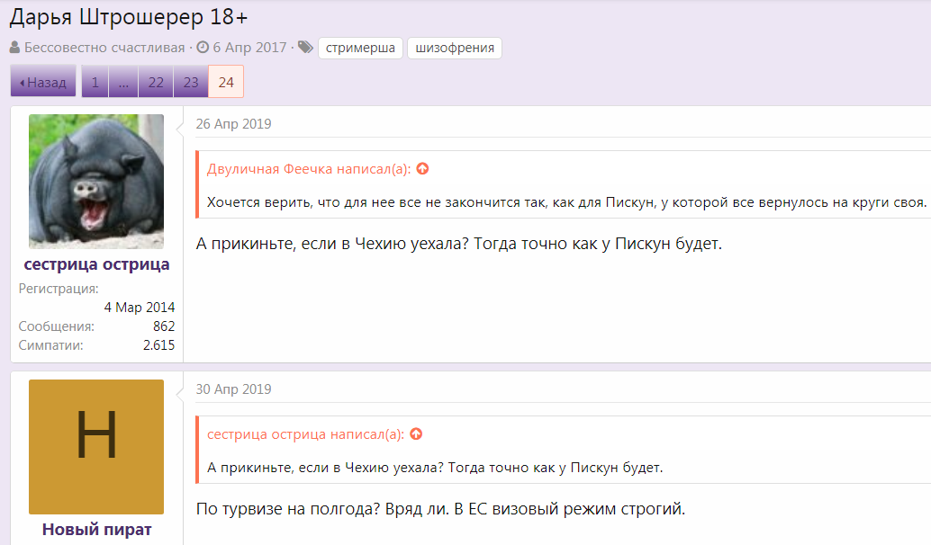Click the post date 26 Апр 2019

point(233,124)
